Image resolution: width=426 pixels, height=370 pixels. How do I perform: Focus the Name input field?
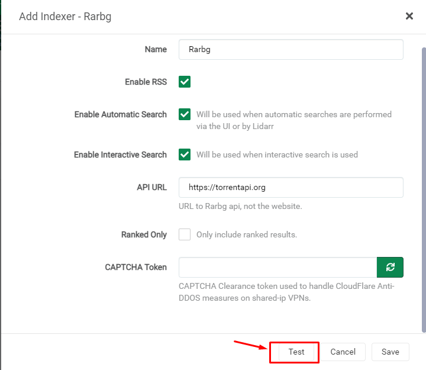(x=291, y=50)
